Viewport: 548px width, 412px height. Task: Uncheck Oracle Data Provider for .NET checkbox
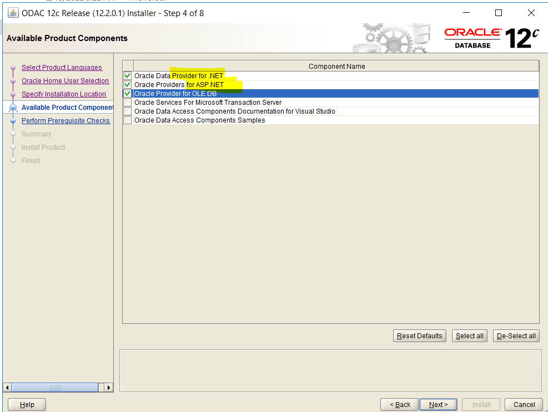click(128, 76)
